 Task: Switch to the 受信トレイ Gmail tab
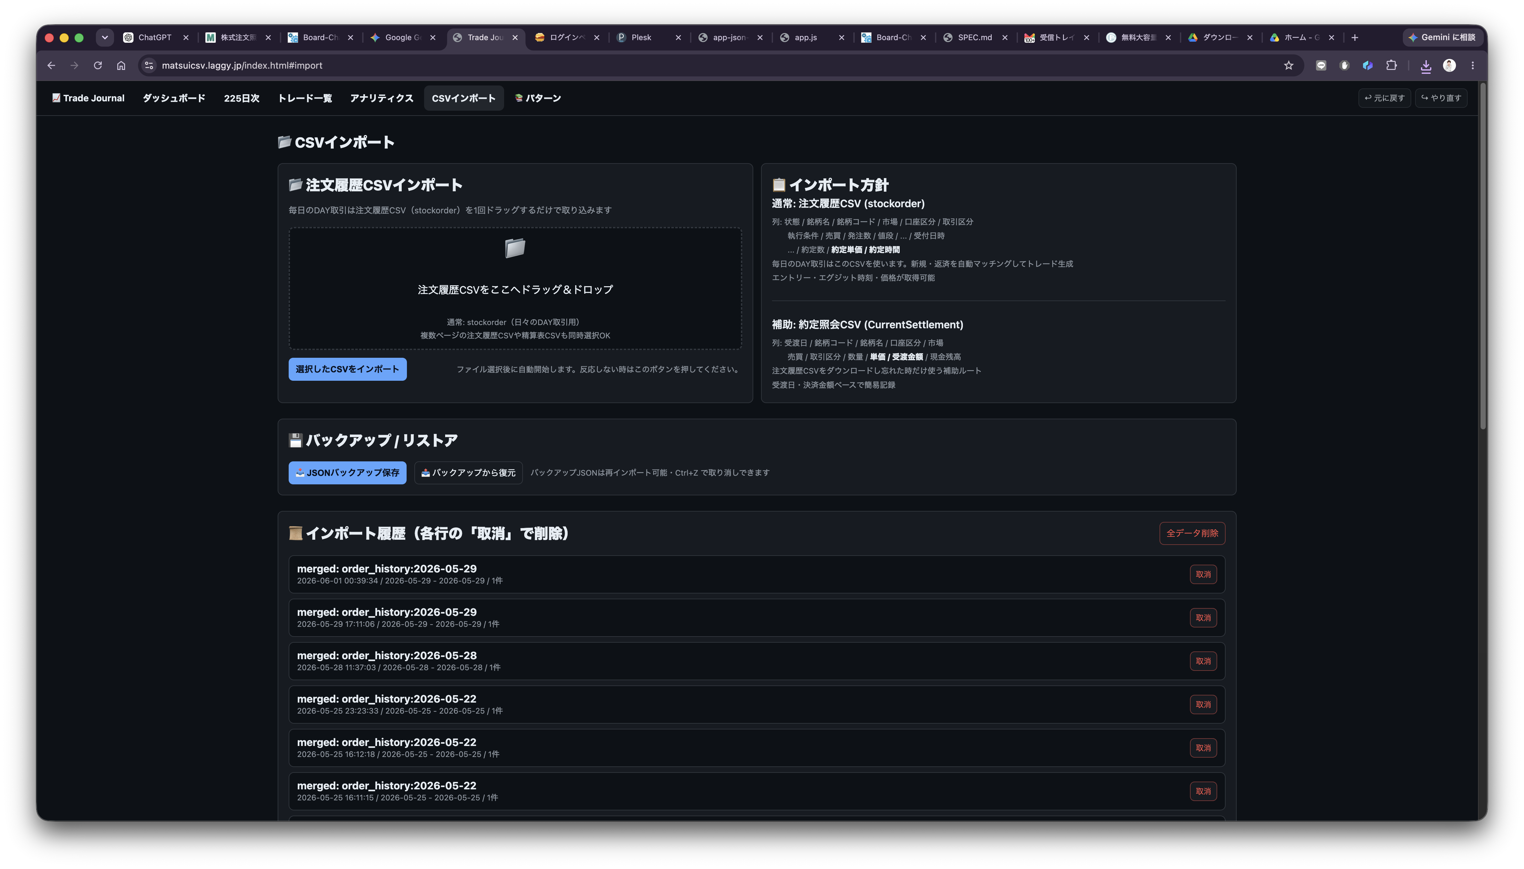[1056, 38]
